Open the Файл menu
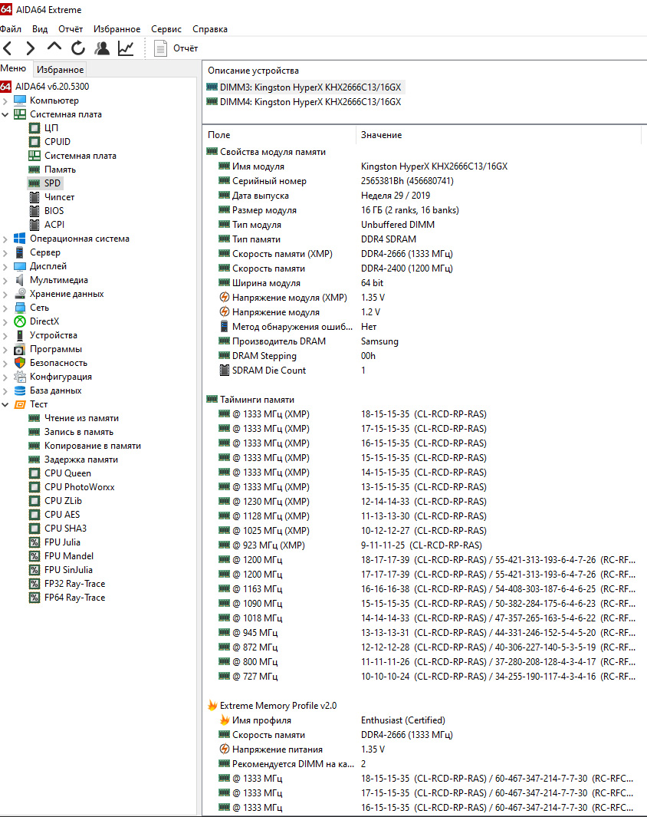This screenshot has width=647, height=817. (x=11, y=29)
